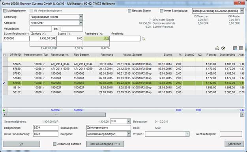Viewport: 247px width, 152px height.
Task: Open the EUR currency dropdown
Action: pos(129,121)
